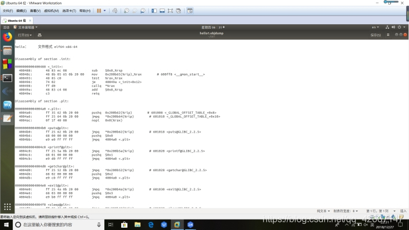Toggle the 插入 insert mode indicator
Image resolution: width=409 pixels, height=230 pixels.
coord(403,211)
